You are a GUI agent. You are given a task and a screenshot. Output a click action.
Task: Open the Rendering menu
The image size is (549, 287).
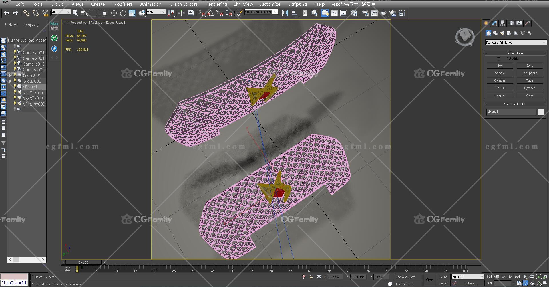(216, 4)
